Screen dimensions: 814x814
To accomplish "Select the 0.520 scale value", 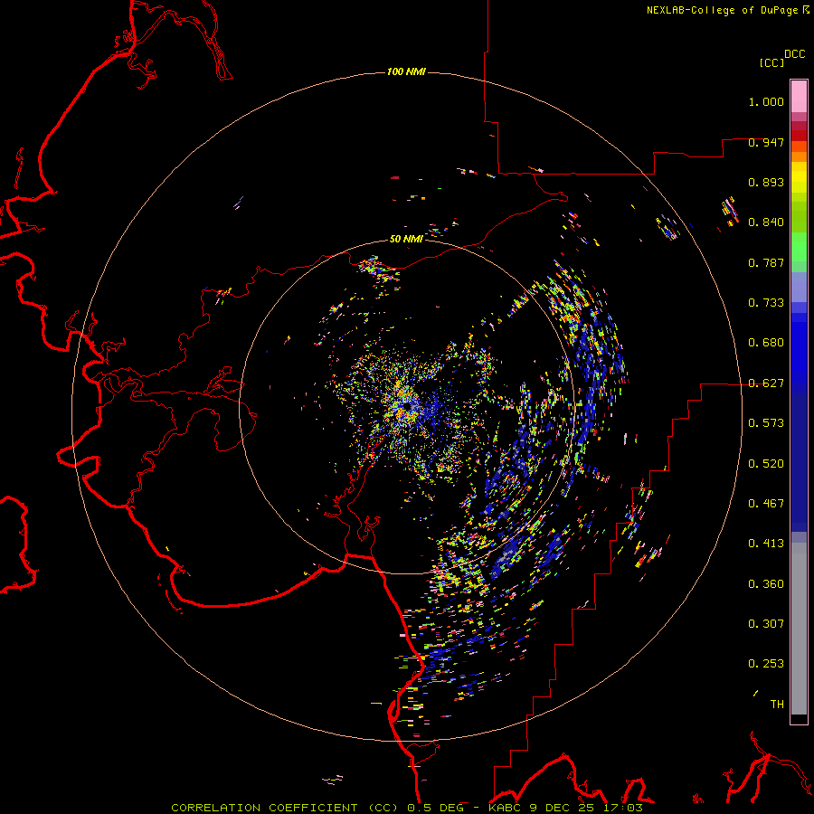I will pyautogui.click(x=766, y=464).
